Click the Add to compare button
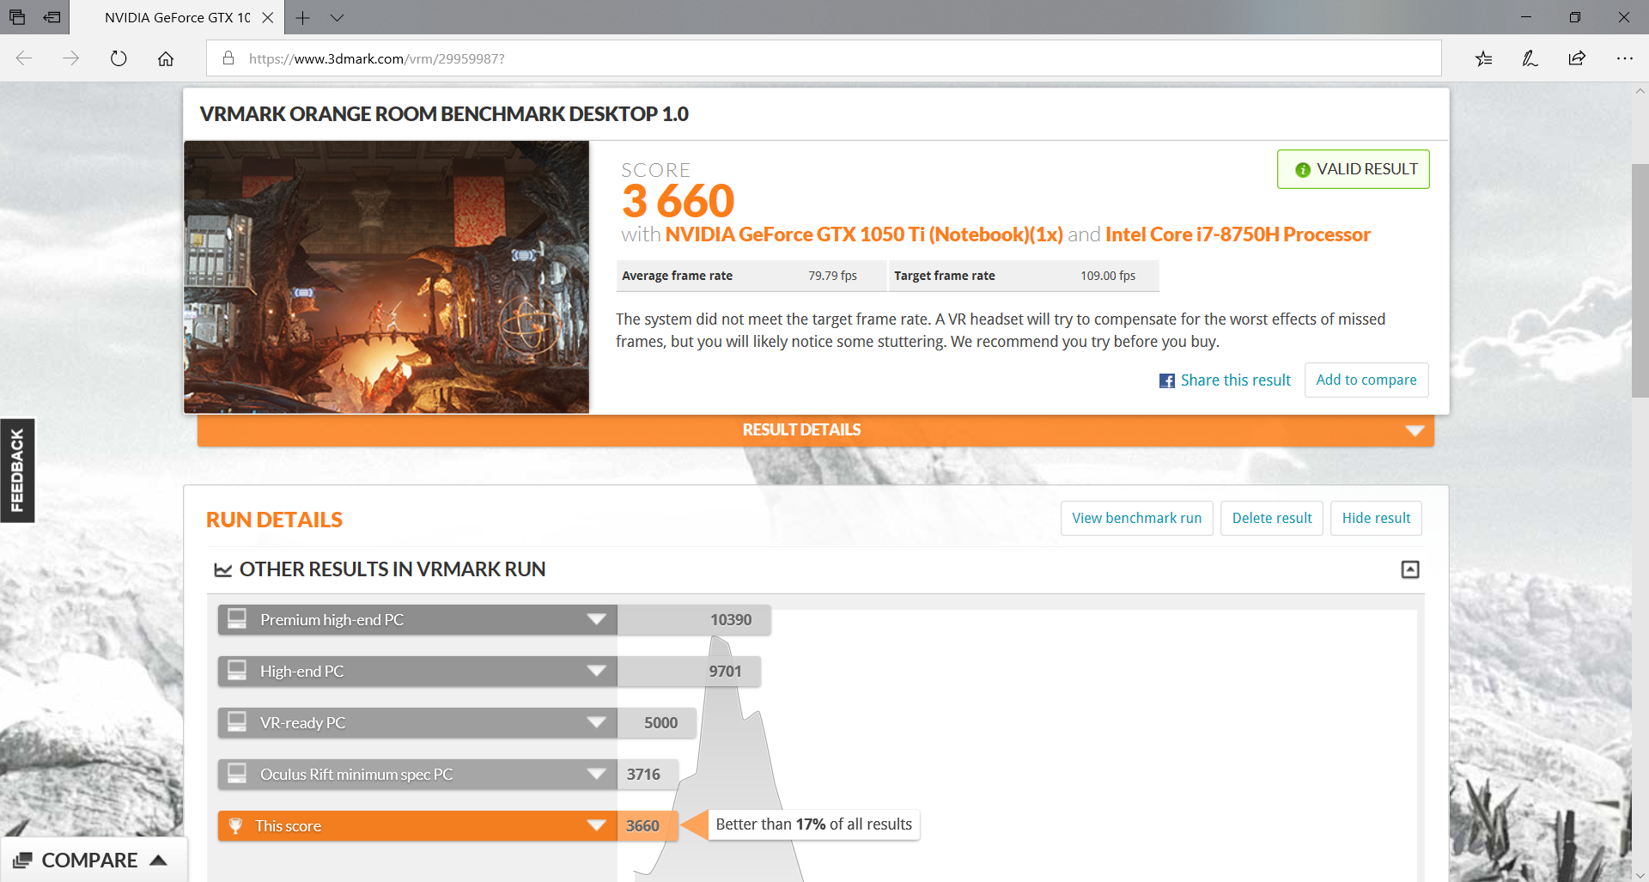This screenshot has width=1649, height=882. tap(1366, 380)
